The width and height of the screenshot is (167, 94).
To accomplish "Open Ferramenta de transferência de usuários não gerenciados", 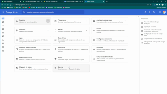I will pyautogui.click(x=153, y=31).
